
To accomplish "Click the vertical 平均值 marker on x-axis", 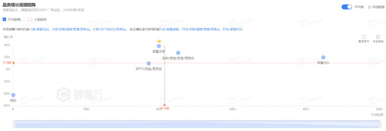I will point(164,105).
